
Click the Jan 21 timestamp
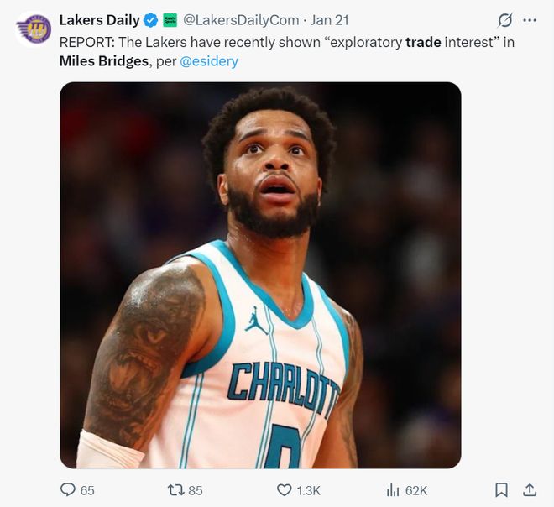coord(331,20)
